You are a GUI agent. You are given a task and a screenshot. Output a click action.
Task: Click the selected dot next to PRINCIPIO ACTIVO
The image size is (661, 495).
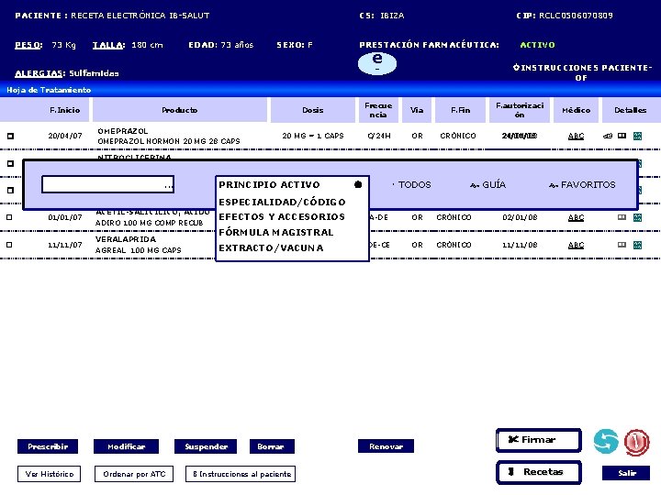click(358, 184)
